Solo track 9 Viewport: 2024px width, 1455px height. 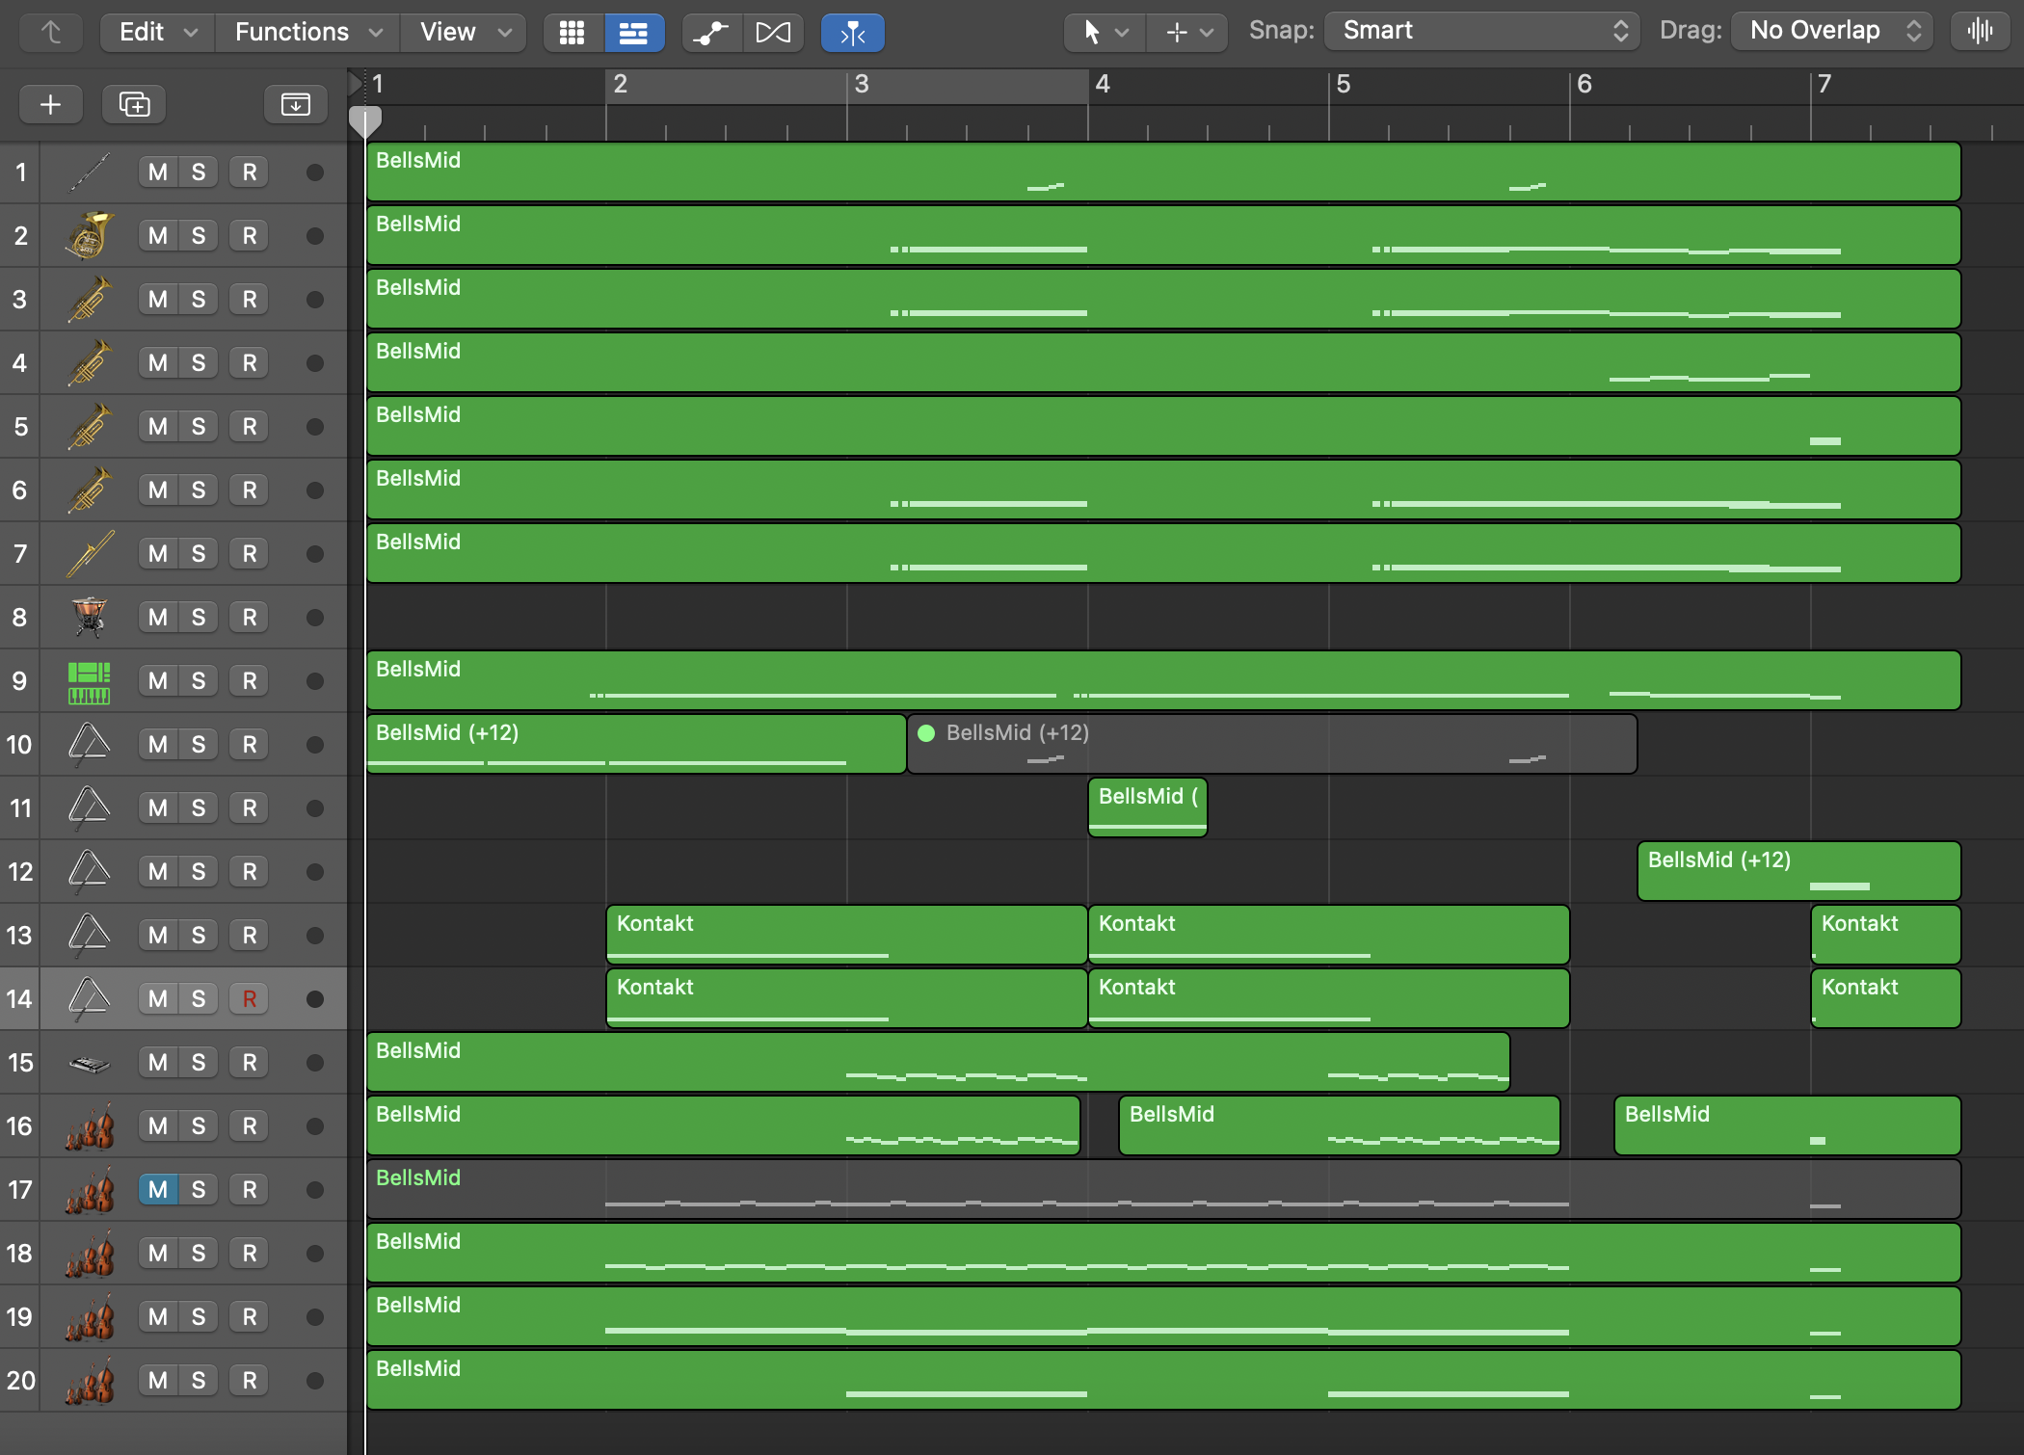pyautogui.click(x=199, y=680)
